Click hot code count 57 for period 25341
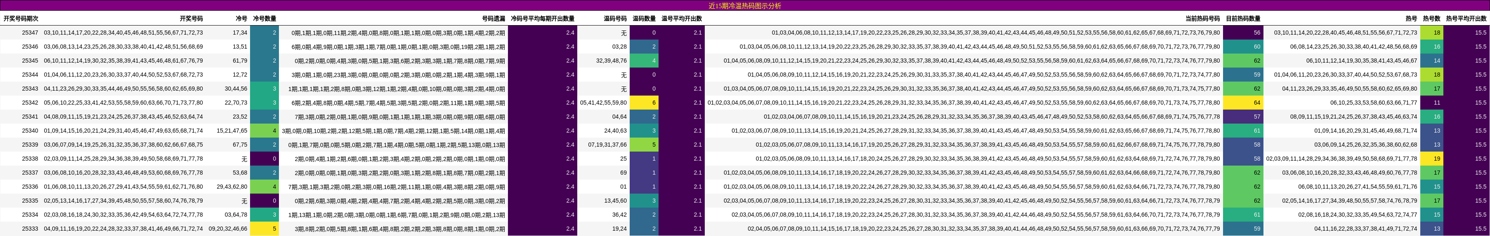This screenshot has height=236, width=1490. coord(1243,117)
